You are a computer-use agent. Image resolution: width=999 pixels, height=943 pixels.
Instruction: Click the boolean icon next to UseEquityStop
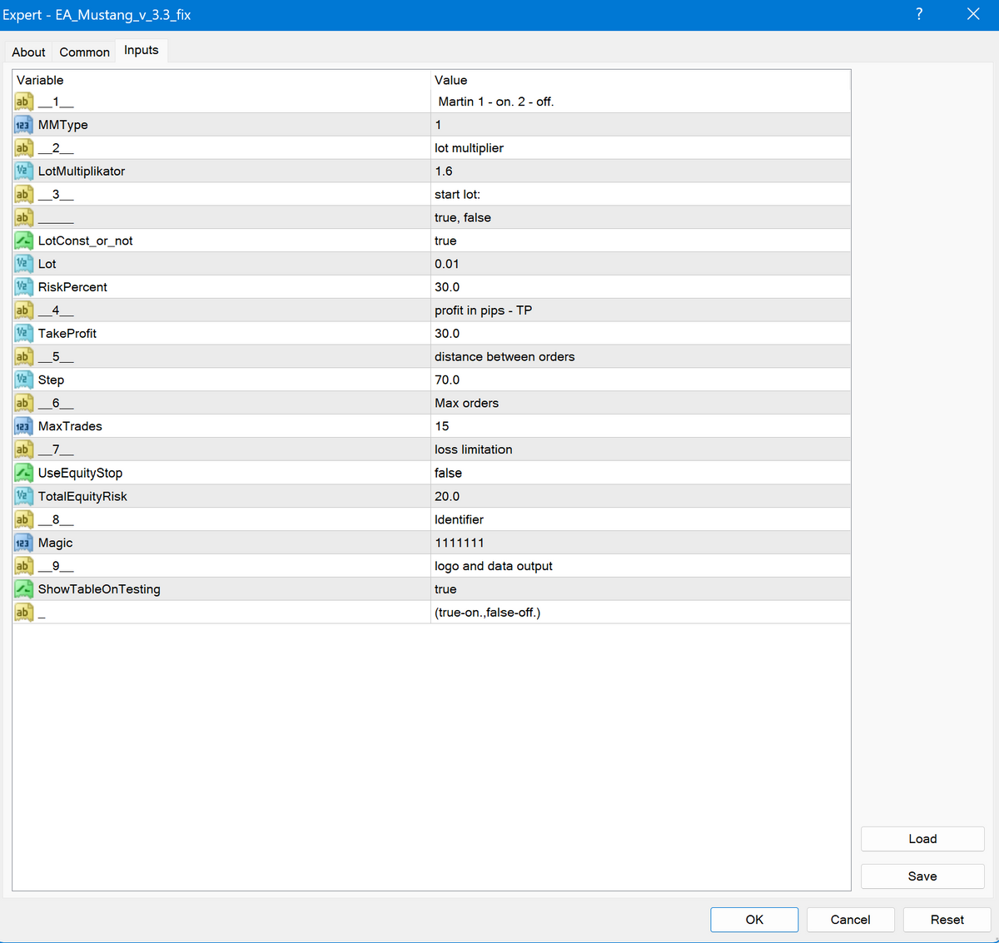pos(23,473)
